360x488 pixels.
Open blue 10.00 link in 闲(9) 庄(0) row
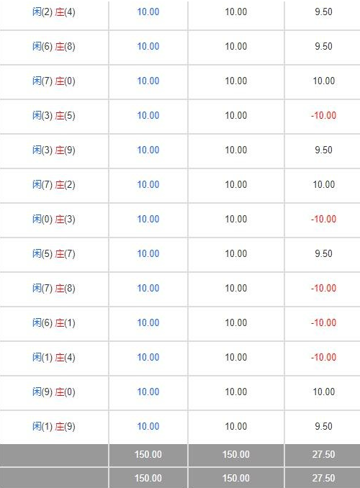tap(148, 392)
